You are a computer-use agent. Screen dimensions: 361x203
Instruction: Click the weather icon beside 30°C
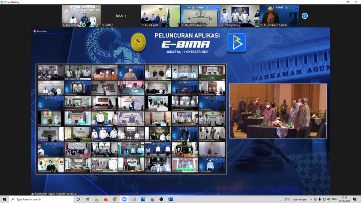280,199
